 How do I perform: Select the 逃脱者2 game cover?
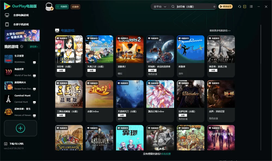click(x=130, y=49)
